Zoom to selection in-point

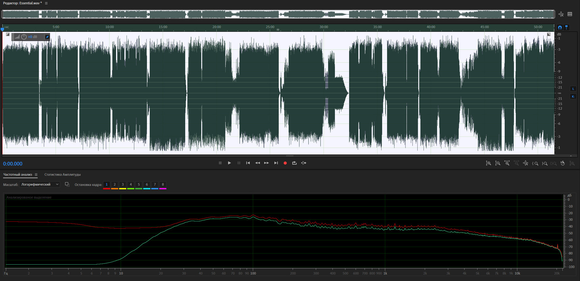[x=535, y=163]
